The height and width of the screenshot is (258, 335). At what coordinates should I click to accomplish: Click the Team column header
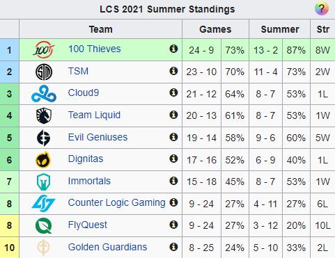tap(101, 29)
